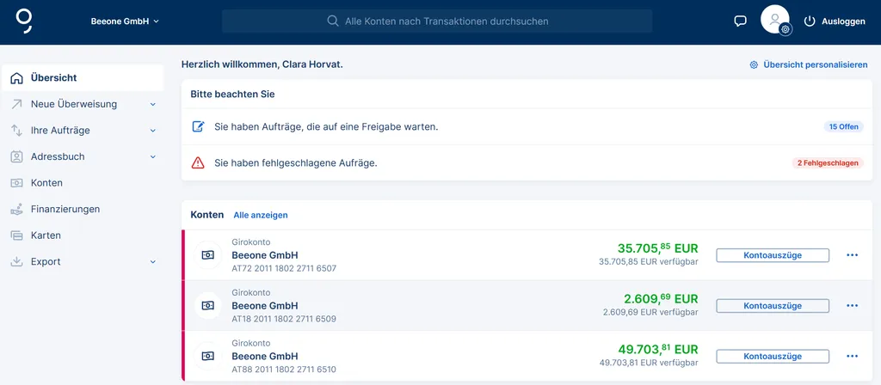Click the balance 35.705,85 EUR
Viewport: 881px width, 385px height.
[658, 248]
